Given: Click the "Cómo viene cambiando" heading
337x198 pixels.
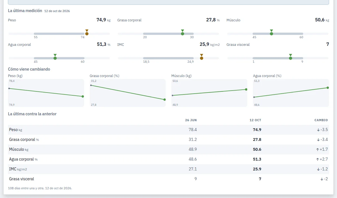Looking at the screenshot, I should (29, 69).
